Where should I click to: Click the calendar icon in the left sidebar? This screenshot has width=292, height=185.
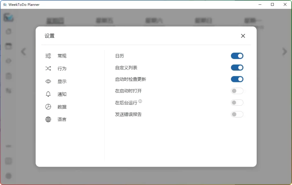[8, 46]
